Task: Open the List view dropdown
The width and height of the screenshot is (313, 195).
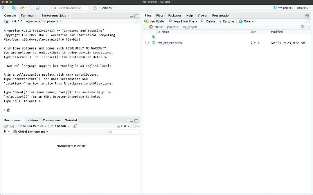Action: [x=123, y=126]
